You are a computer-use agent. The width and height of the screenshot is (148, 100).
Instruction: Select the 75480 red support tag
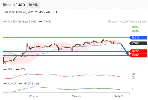click(138, 55)
